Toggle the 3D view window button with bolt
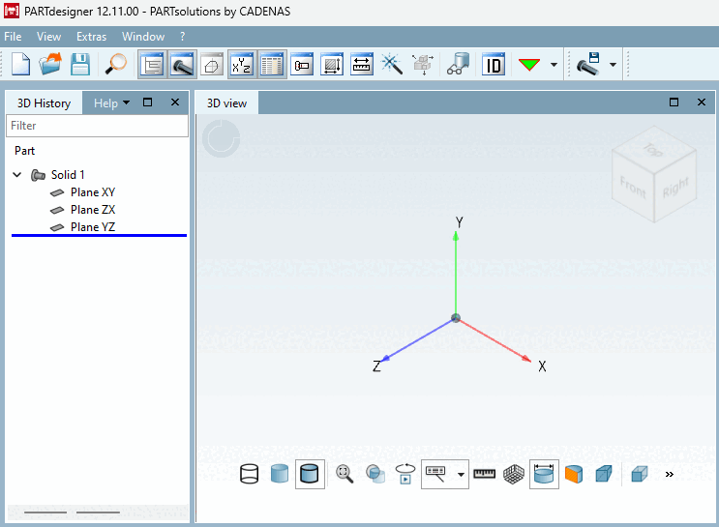Viewport: 719px width, 527px height. coord(182,65)
